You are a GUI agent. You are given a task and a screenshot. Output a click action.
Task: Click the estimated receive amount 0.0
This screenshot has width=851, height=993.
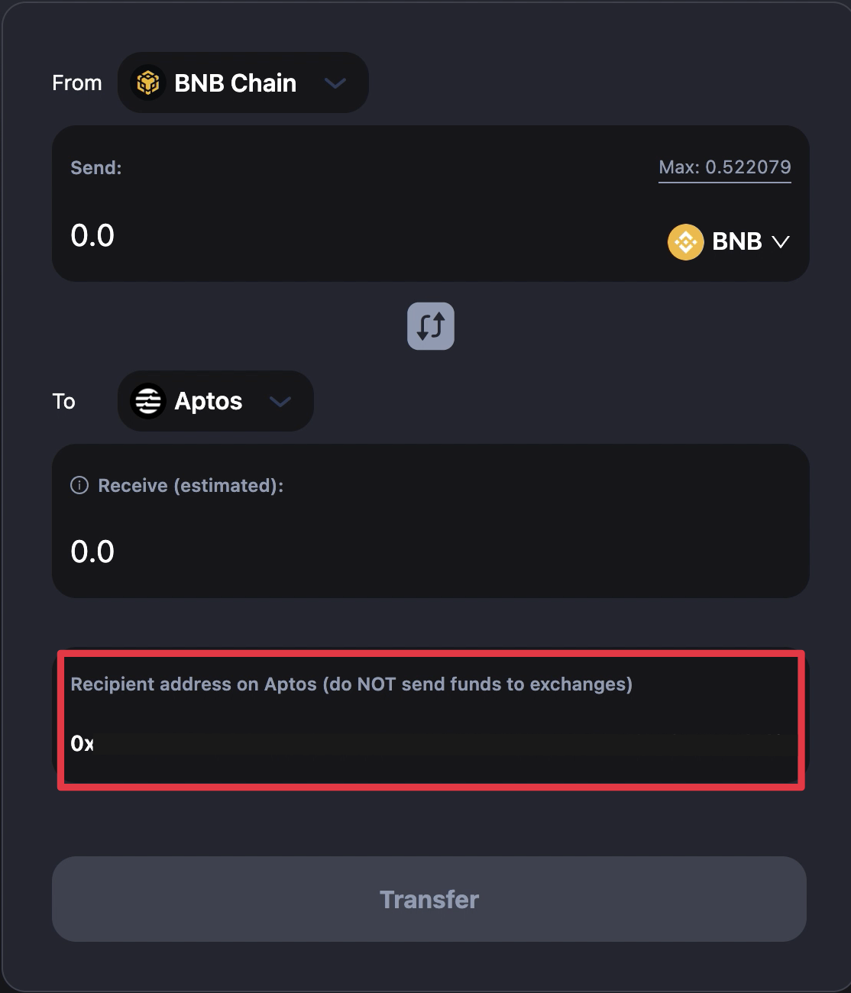(x=92, y=552)
